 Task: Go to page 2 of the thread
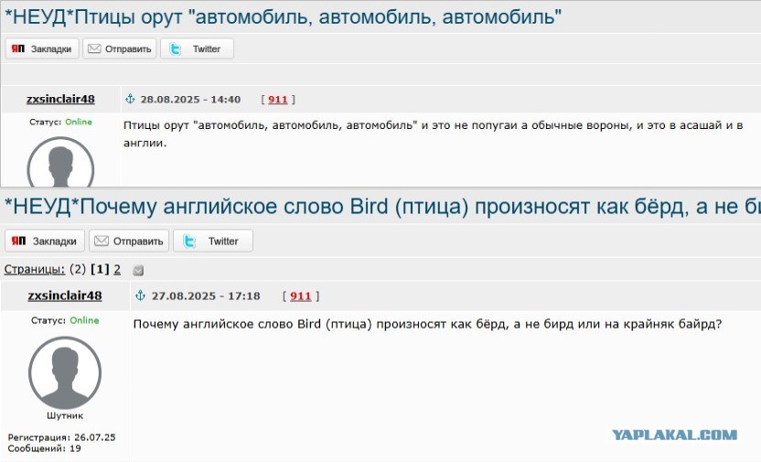point(117,269)
